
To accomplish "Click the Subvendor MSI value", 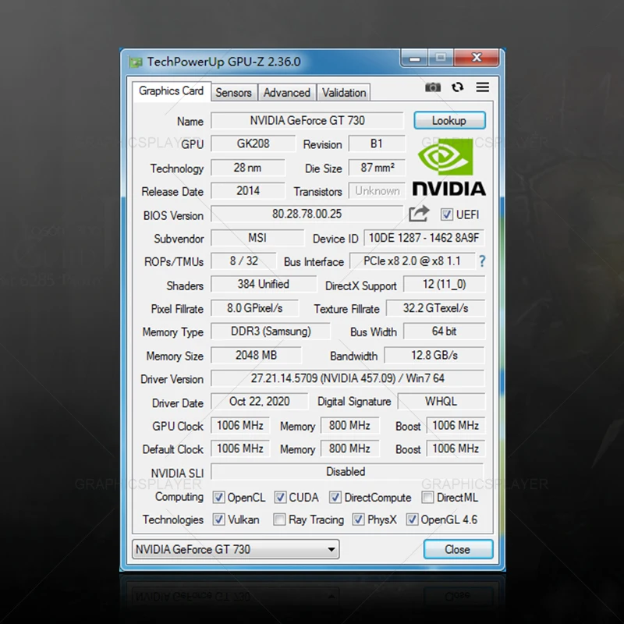I will [257, 238].
